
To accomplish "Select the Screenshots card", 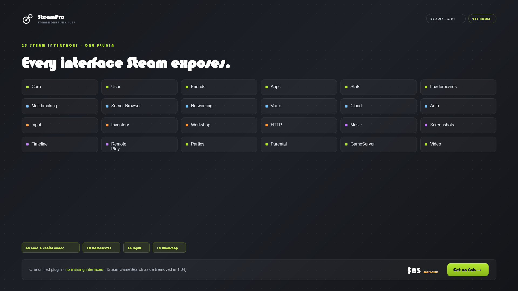I will (458, 125).
